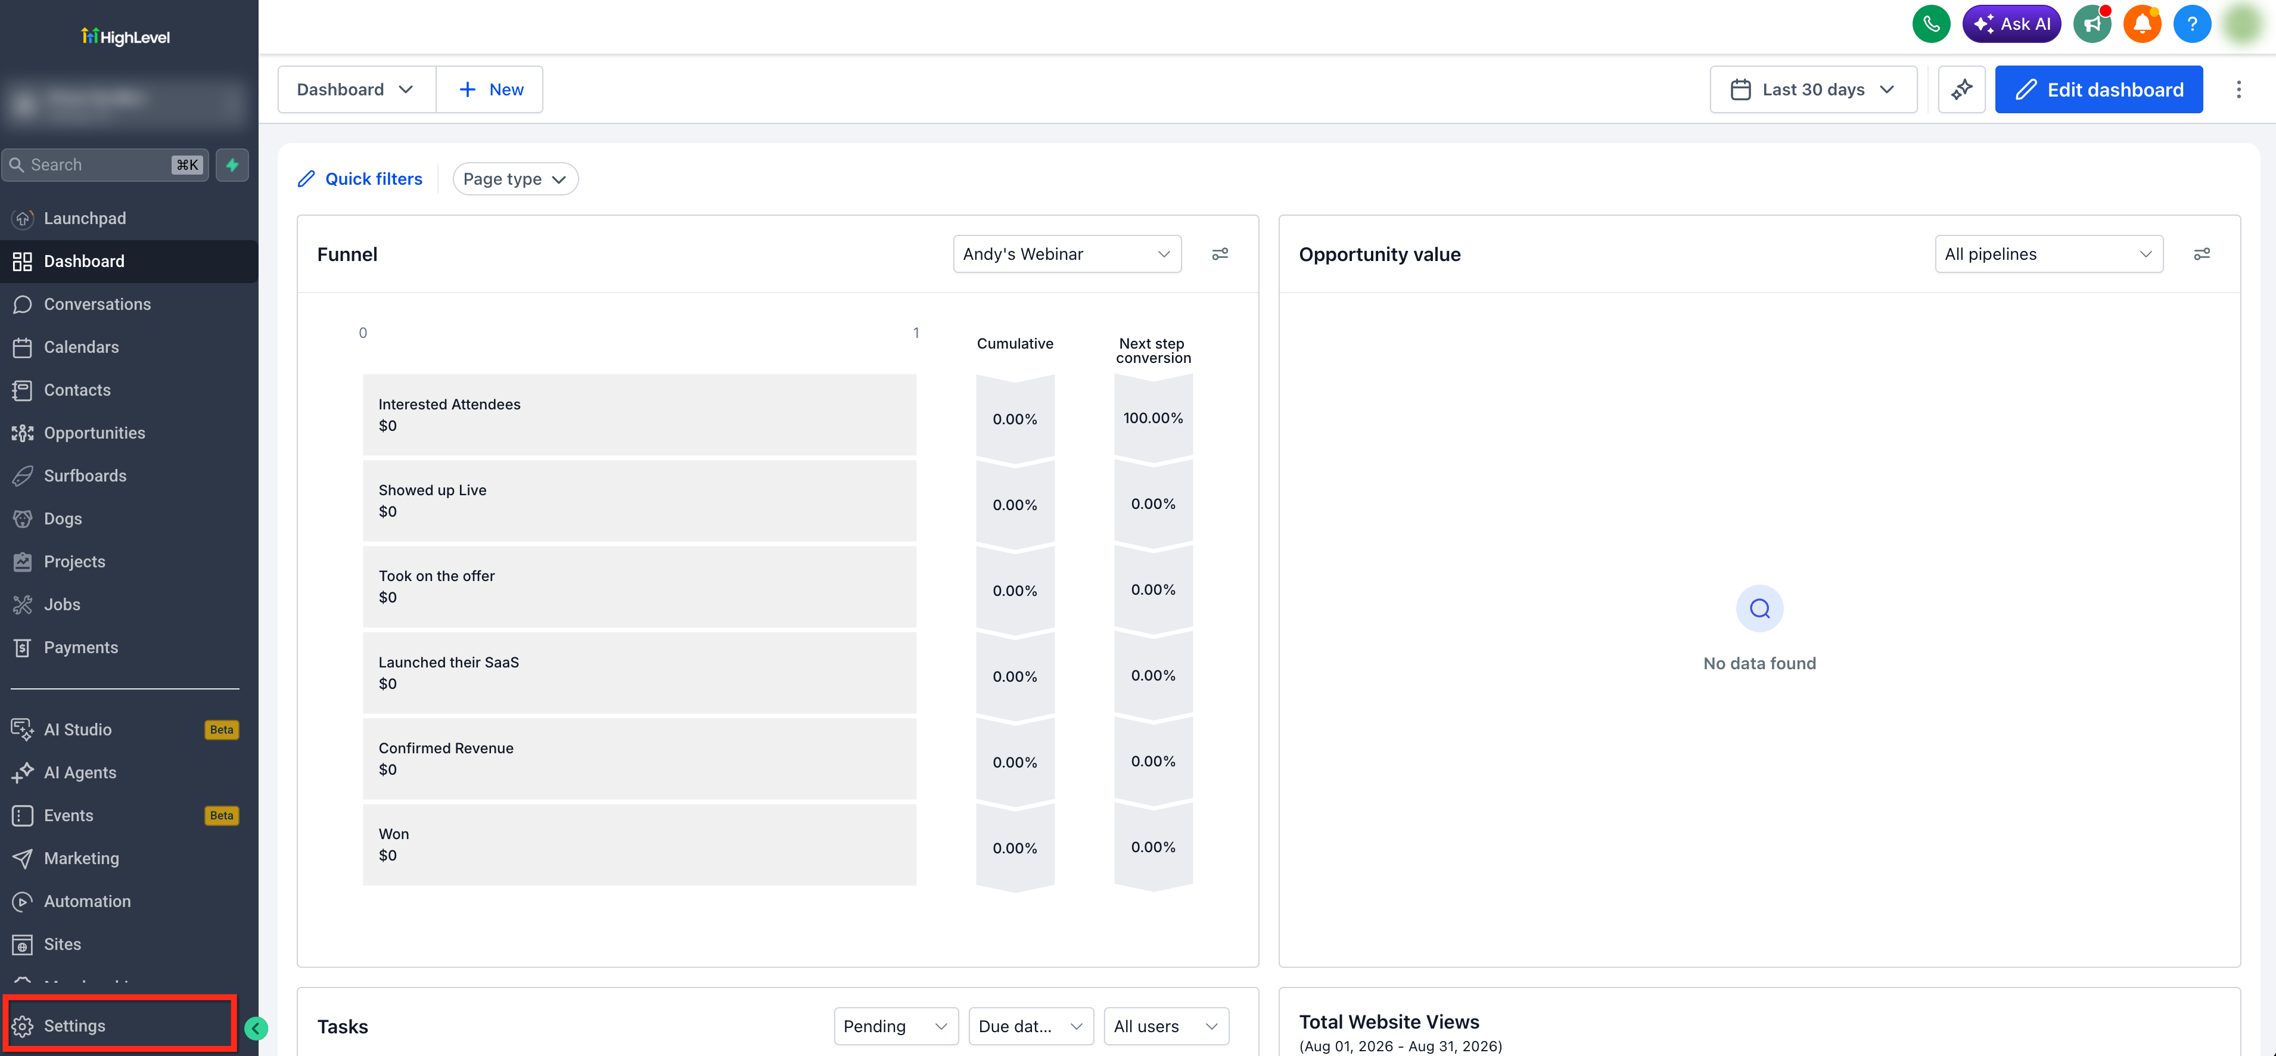Click the Opportunities sidebar icon
2276x1056 pixels.
pyautogui.click(x=23, y=433)
